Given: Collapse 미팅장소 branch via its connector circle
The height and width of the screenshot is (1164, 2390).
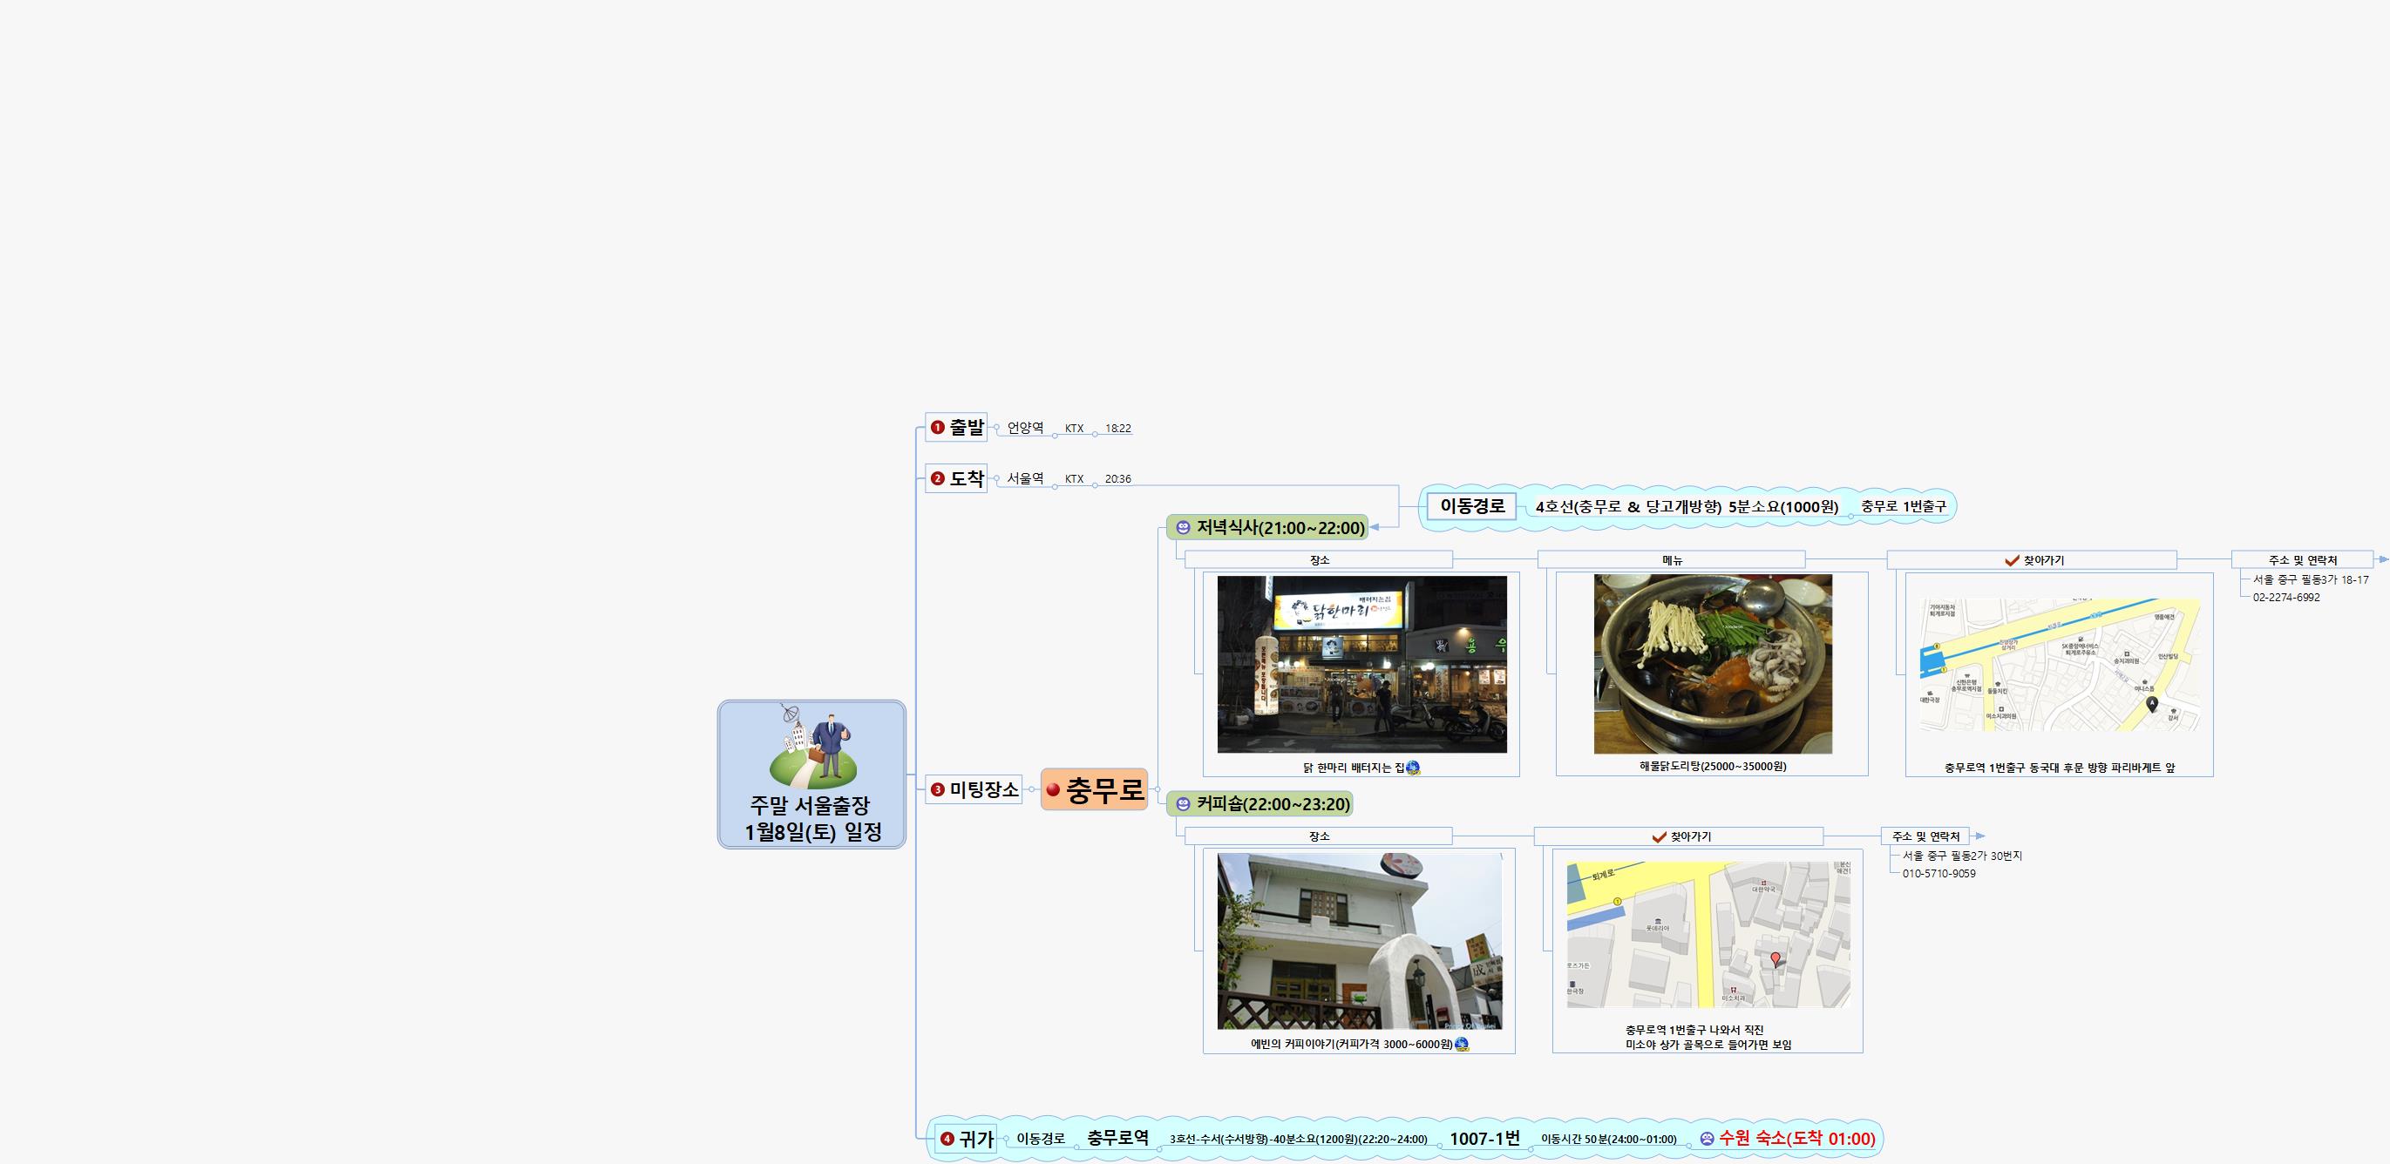Looking at the screenshot, I should (1031, 789).
